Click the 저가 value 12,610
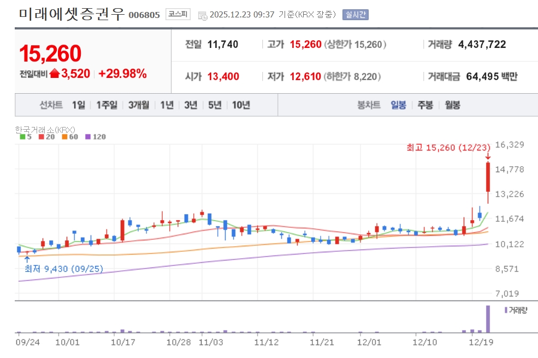 tap(305, 76)
